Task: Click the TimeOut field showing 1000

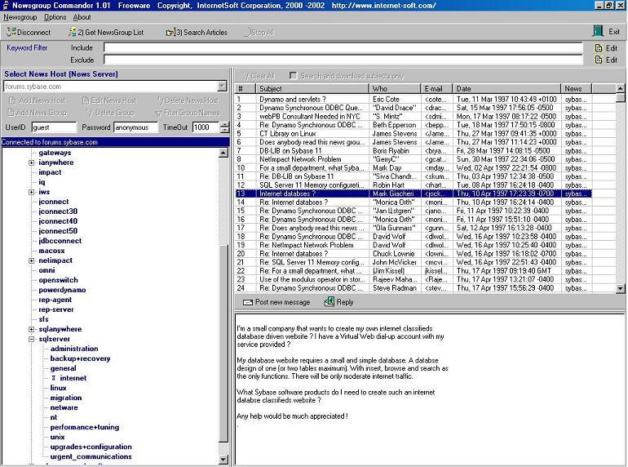Action: pyautogui.click(x=206, y=127)
